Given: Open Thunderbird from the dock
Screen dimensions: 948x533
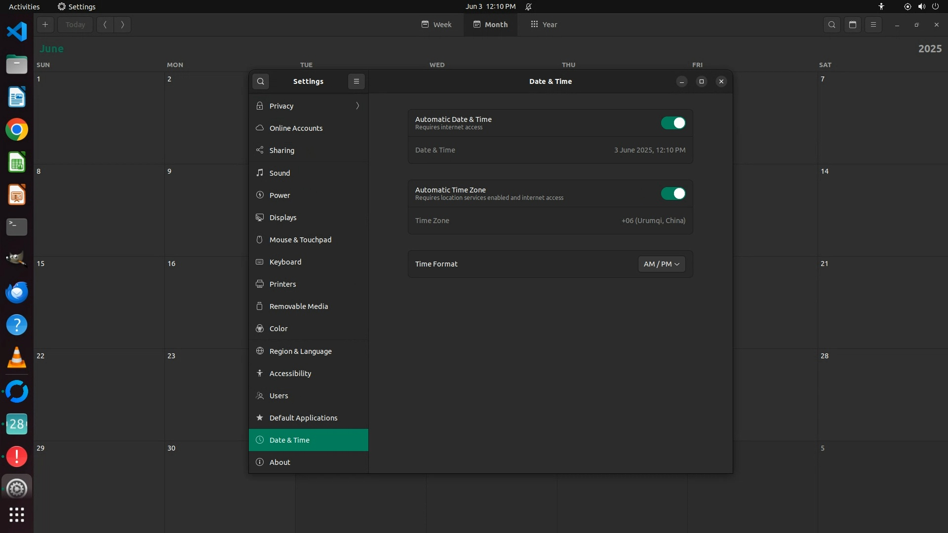Looking at the screenshot, I should (17, 292).
